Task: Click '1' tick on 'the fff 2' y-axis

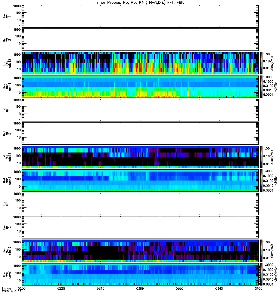Action: pyautogui.click(x=20, y=237)
